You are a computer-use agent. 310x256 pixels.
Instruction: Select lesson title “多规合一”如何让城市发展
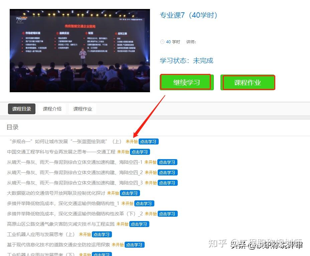[65, 141]
